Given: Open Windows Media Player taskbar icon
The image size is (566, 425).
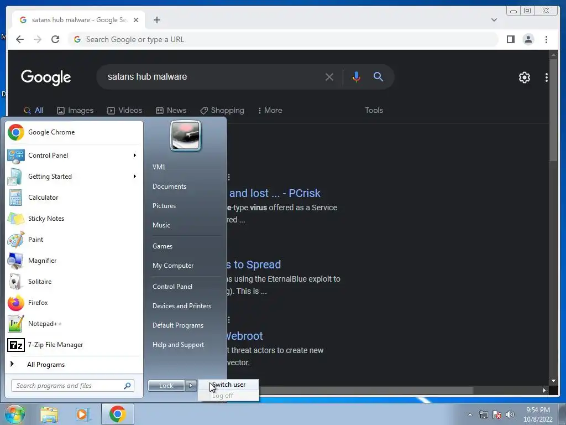Looking at the screenshot, I should (82, 414).
